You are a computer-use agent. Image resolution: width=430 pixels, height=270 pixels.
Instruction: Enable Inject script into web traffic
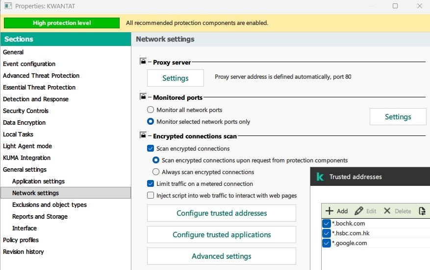(151, 196)
